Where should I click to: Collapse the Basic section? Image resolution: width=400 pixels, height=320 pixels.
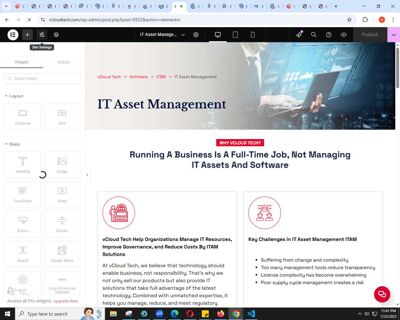click(x=13, y=144)
